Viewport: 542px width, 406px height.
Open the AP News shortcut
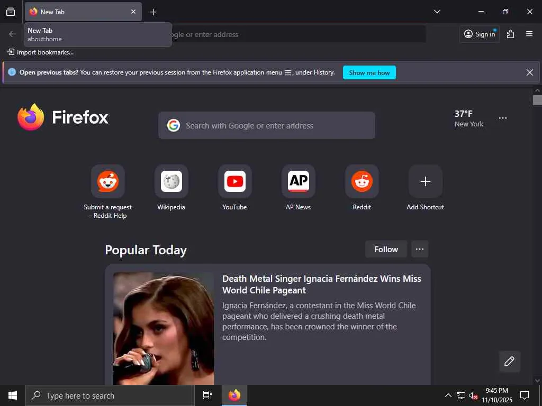tap(299, 188)
